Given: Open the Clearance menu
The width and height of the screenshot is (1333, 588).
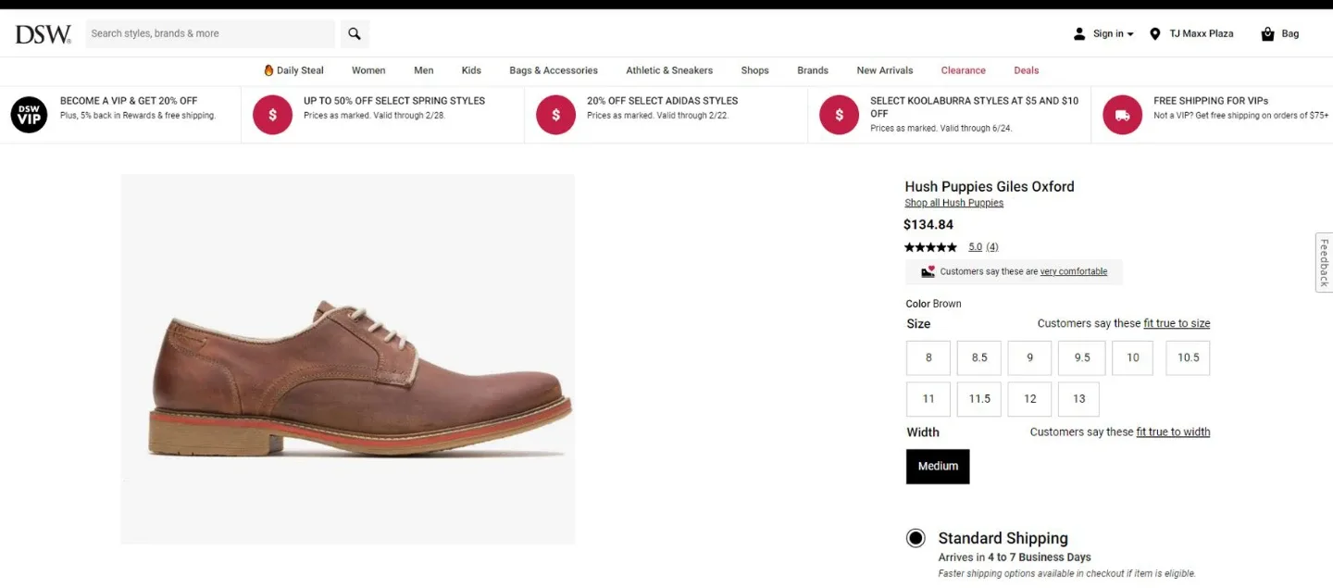Looking at the screenshot, I should click(x=963, y=70).
